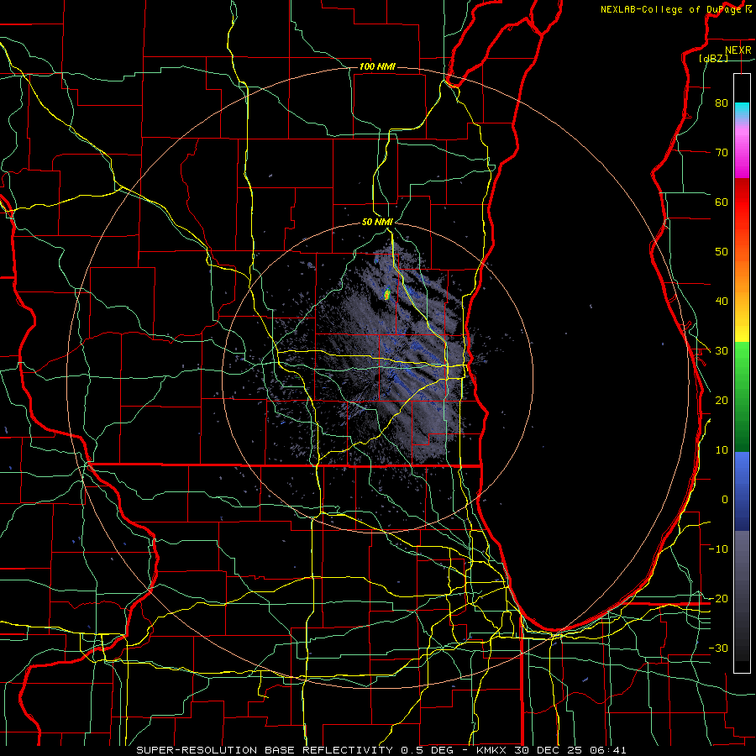This screenshot has width=756, height=756.
Task: Click the SUPER-RESOLUTION BASE REFLECTIVITY caption text
Action: point(265,750)
